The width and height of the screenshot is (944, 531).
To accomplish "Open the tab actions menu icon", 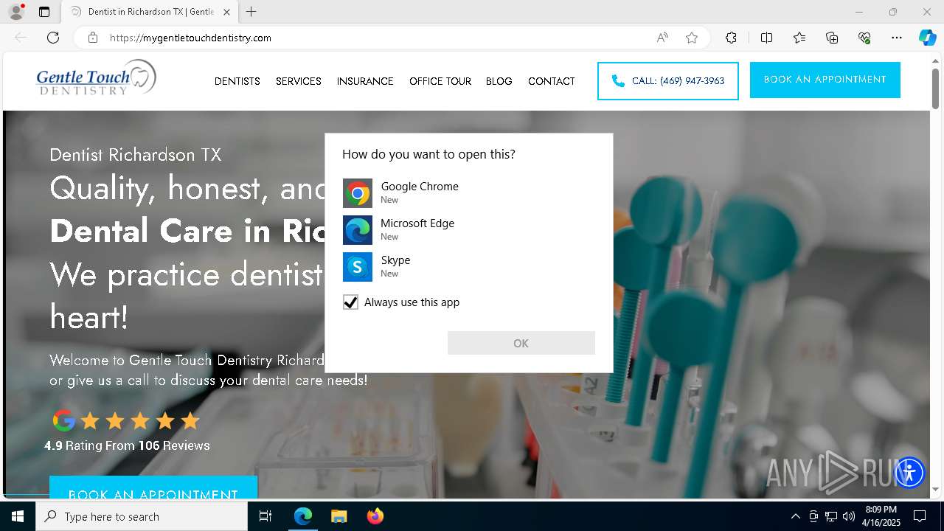I will pyautogui.click(x=44, y=12).
